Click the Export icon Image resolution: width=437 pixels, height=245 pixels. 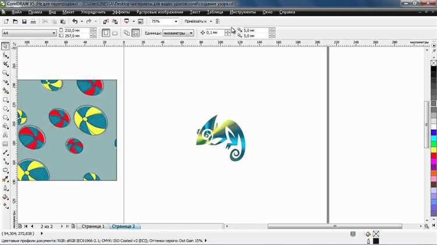coord(115,22)
